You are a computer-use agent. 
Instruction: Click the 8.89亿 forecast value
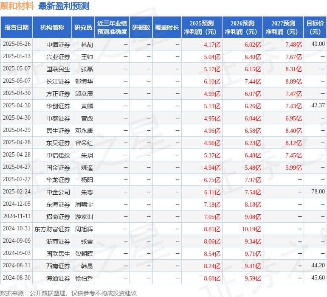293,81
